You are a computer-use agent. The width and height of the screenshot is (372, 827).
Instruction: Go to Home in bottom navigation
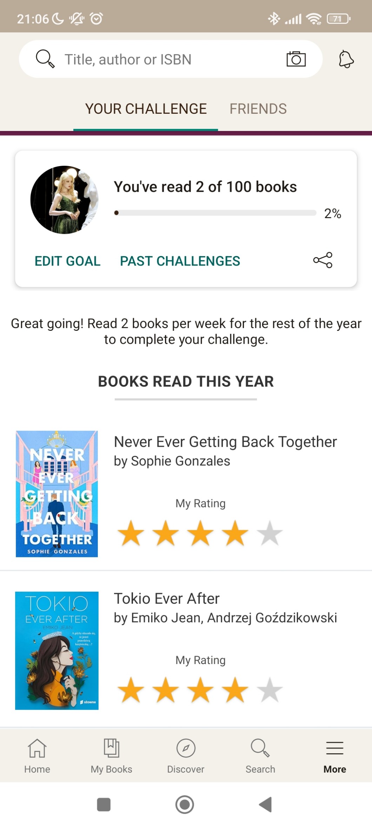coord(37,755)
